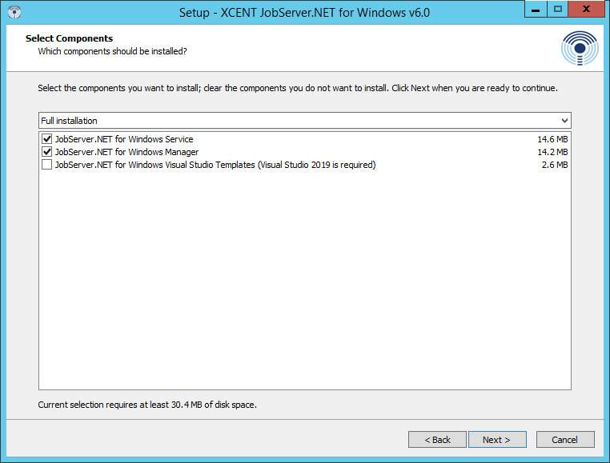Proceed with the Next button
The height and width of the screenshot is (463, 610).
click(x=496, y=440)
